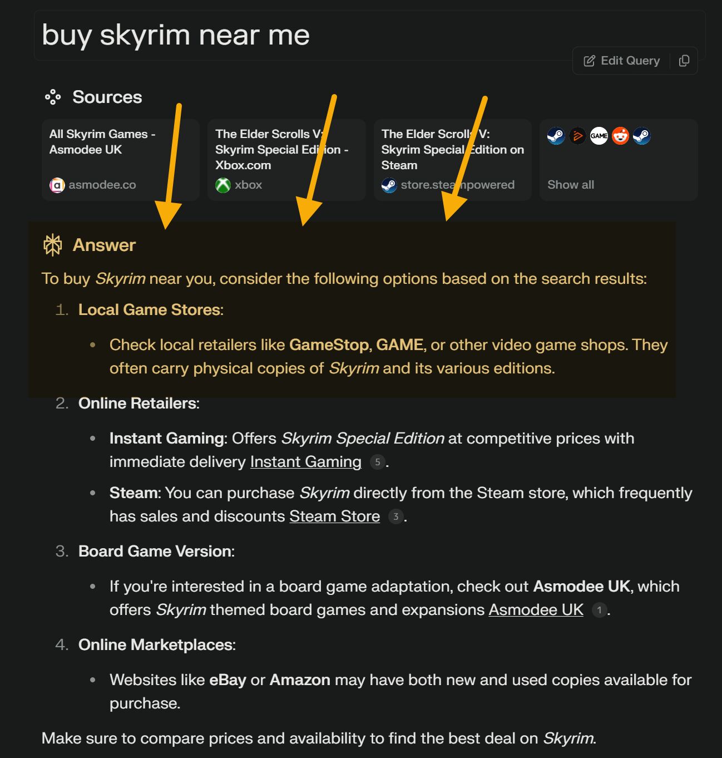
Task: Click the pencil icon inside Edit Query
Action: click(x=590, y=60)
